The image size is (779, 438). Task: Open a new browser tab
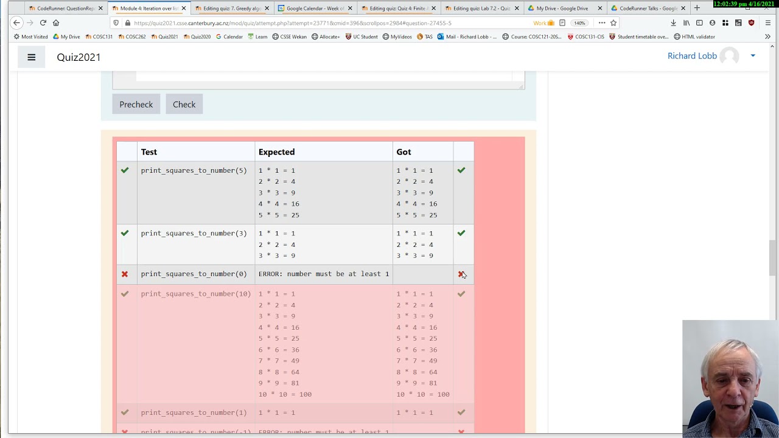[x=697, y=8]
